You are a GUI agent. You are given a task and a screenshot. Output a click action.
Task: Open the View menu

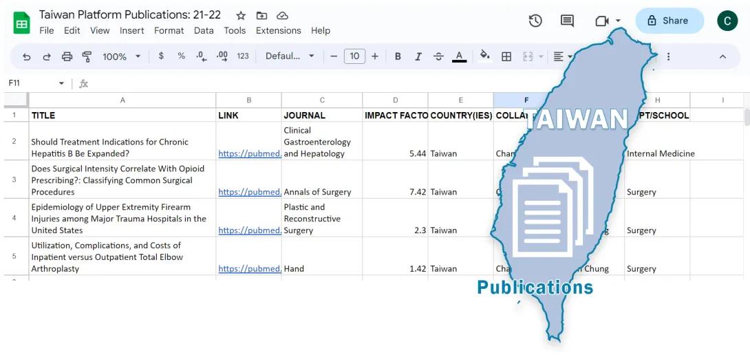click(100, 30)
